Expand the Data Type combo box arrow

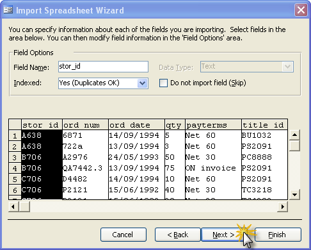coord(287,67)
